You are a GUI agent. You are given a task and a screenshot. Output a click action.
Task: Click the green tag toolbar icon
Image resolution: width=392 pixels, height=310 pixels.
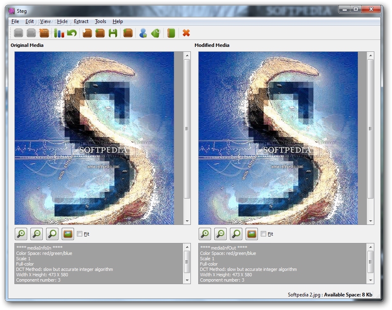pos(156,33)
